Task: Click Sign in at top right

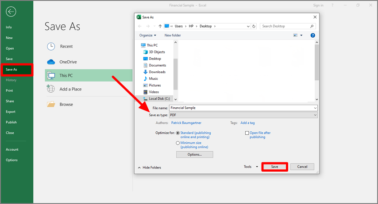Action: 318,5
